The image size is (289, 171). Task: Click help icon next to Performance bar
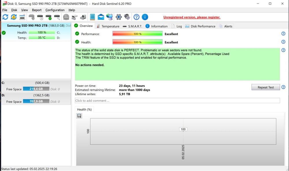283,33
